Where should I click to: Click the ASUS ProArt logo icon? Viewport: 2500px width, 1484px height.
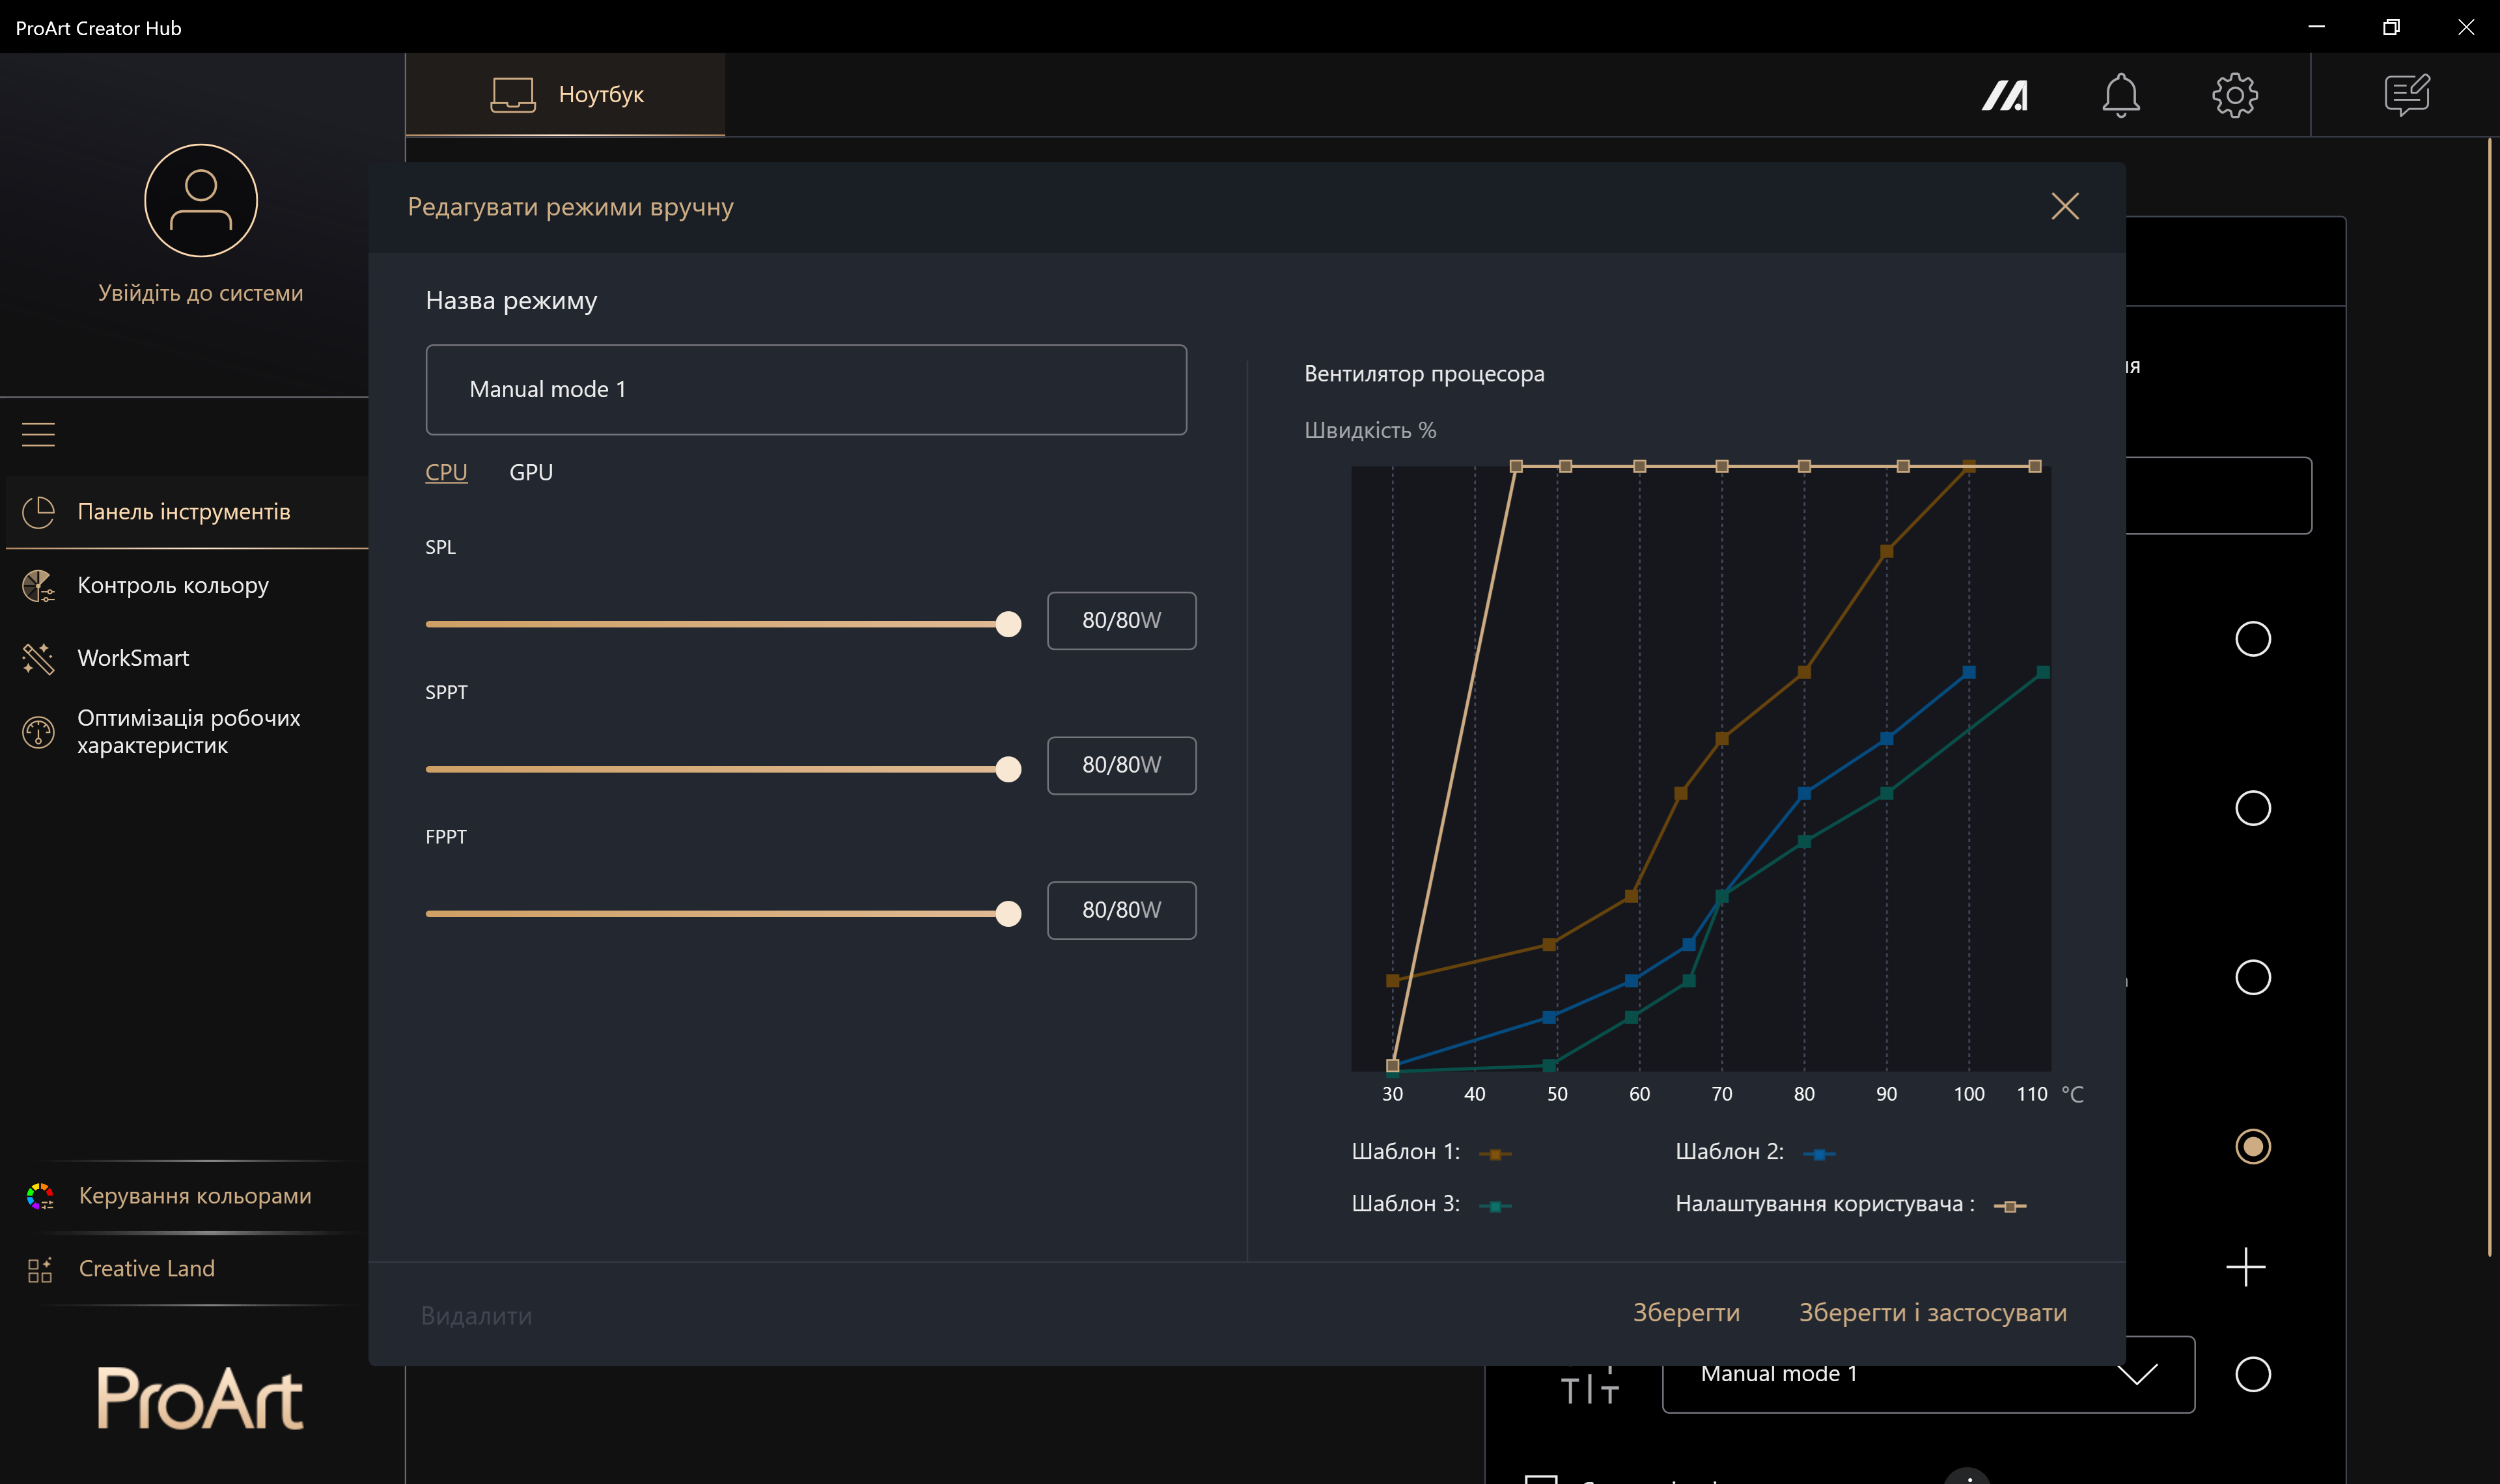point(2004,95)
